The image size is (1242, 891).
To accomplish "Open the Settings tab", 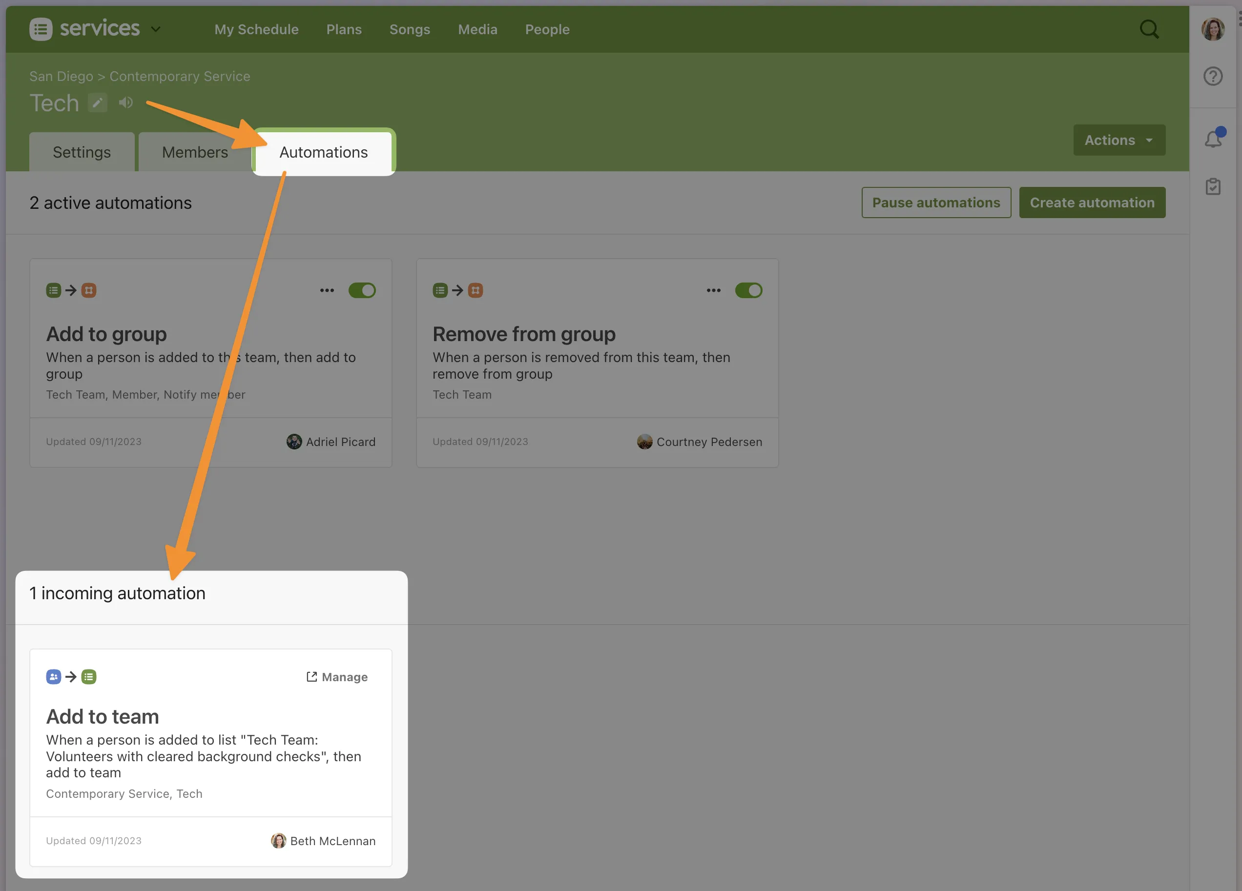I will (82, 152).
